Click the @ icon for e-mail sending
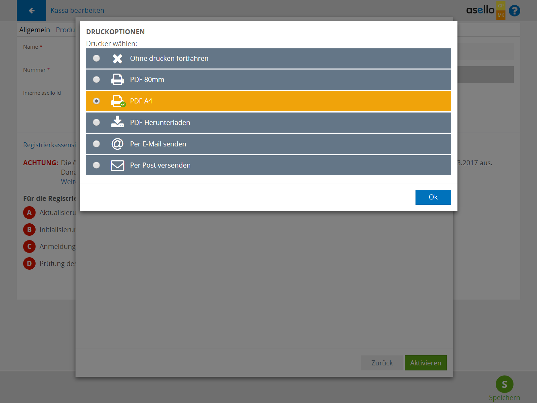The image size is (537, 403). (x=117, y=144)
